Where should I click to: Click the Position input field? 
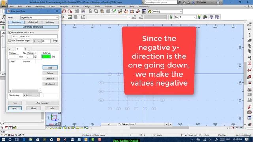[14, 56]
